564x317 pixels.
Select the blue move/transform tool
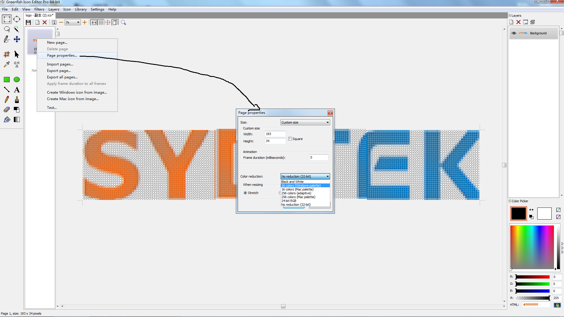17,39
